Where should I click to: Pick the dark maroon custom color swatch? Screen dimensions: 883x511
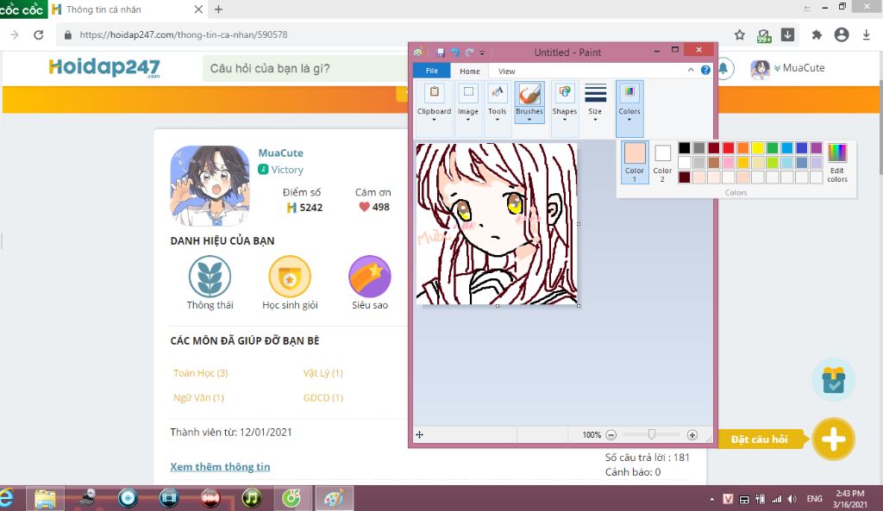(x=684, y=178)
